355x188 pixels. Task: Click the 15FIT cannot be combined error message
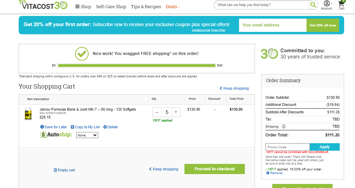297,152
